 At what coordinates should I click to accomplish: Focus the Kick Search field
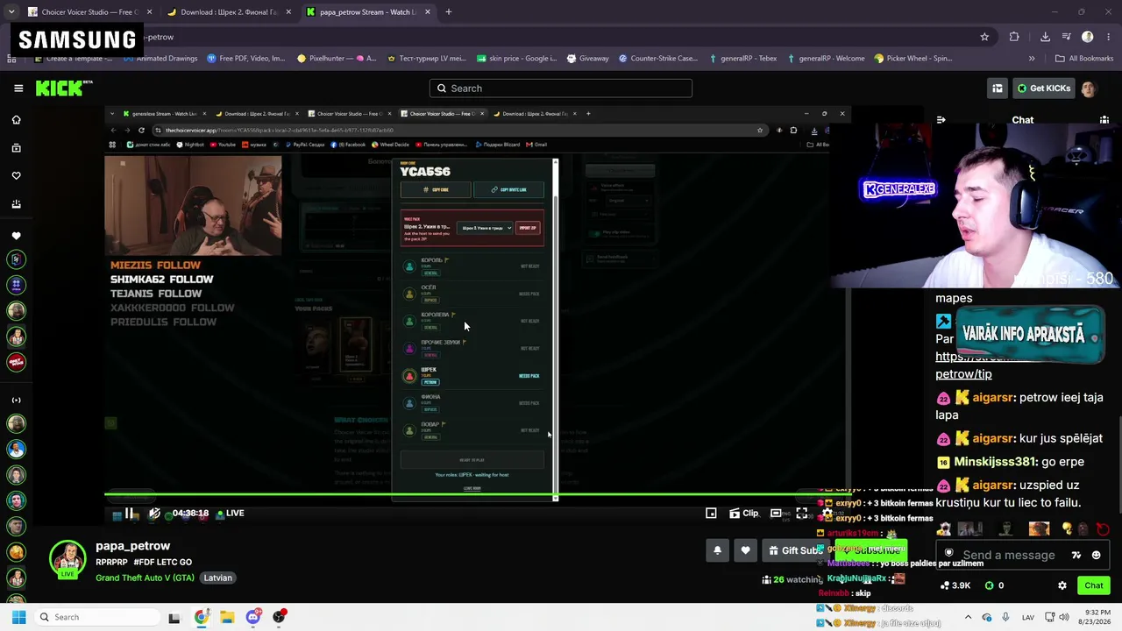[x=561, y=89]
